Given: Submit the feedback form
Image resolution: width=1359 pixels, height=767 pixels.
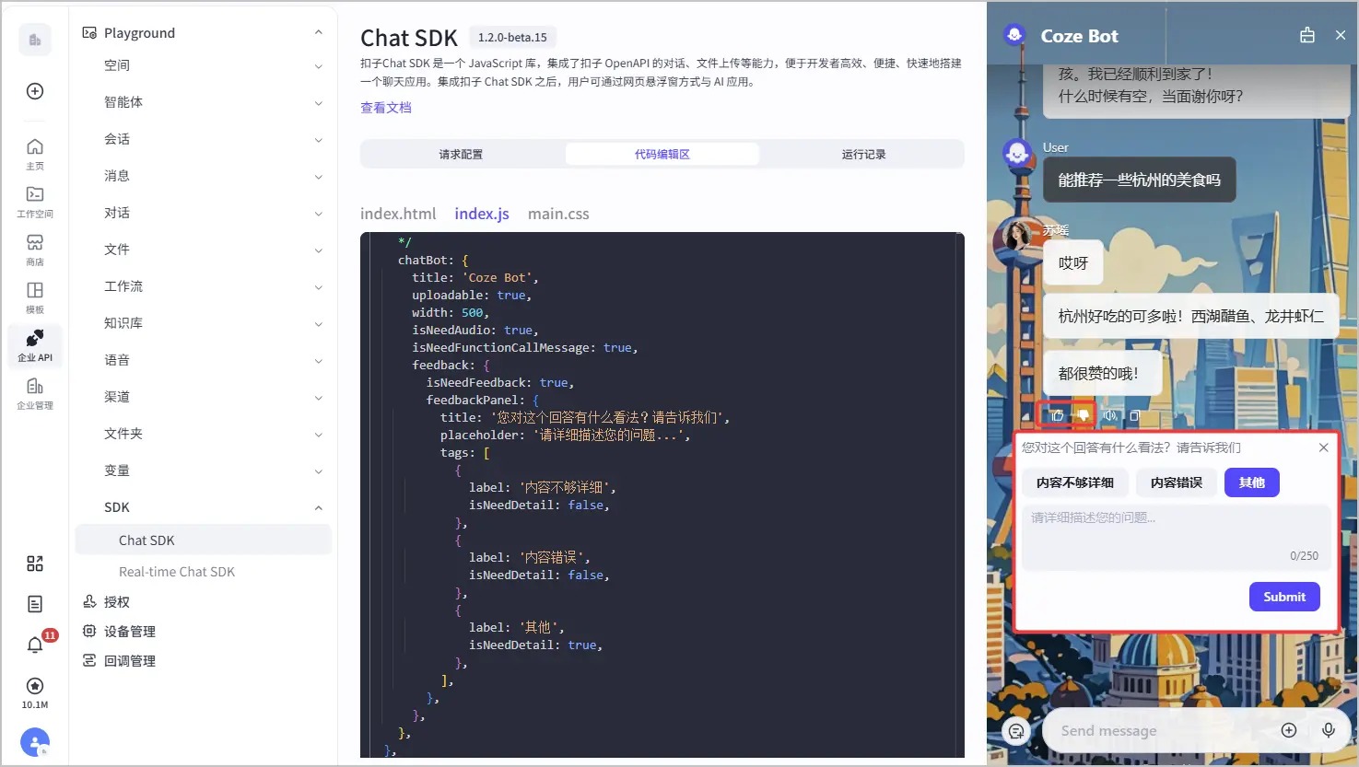Looking at the screenshot, I should pos(1284,597).
